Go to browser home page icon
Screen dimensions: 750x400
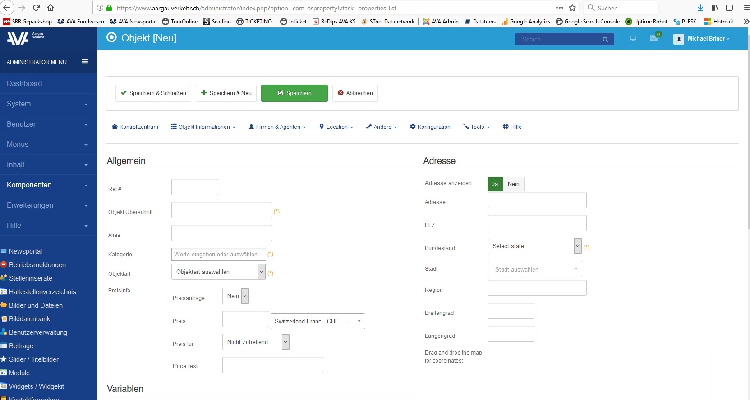[51, 8]
